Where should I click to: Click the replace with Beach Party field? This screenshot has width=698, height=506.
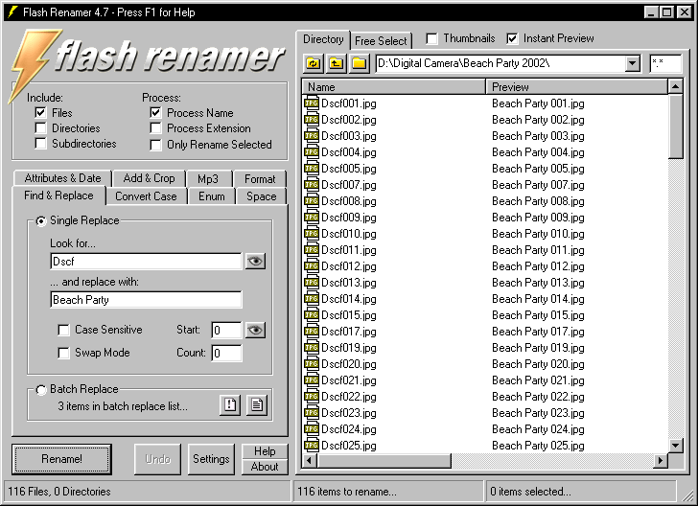pos(146,300)
